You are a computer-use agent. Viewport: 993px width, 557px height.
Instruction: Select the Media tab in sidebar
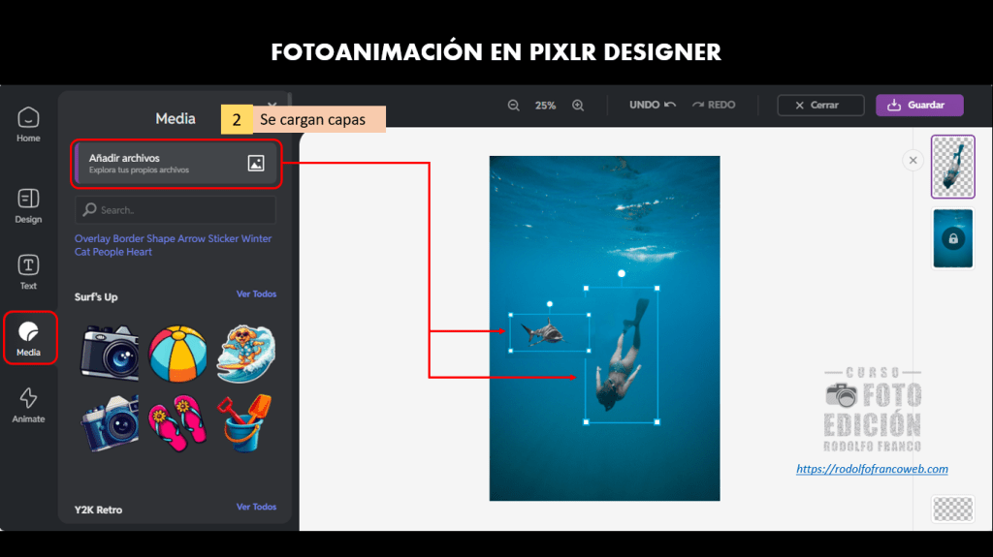point(29,338)
